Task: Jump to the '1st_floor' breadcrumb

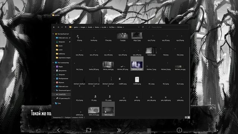Action: pos(112,27)
